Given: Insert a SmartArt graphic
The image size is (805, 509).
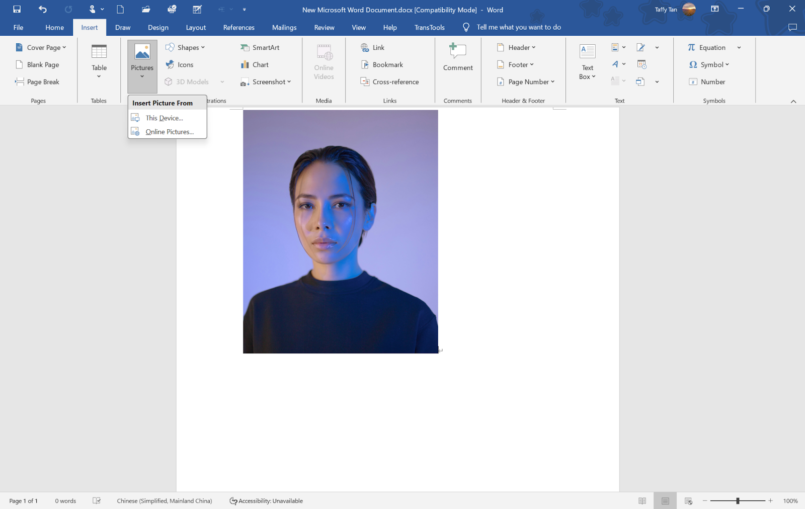Looking at the screenshot, I should [260, 47].
